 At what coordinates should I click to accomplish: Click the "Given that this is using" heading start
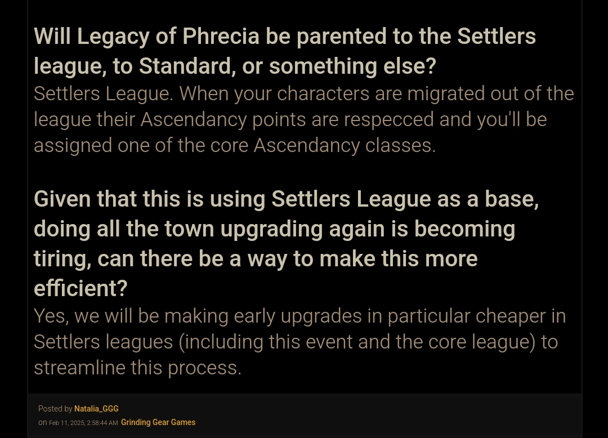(x=149, y=199)
